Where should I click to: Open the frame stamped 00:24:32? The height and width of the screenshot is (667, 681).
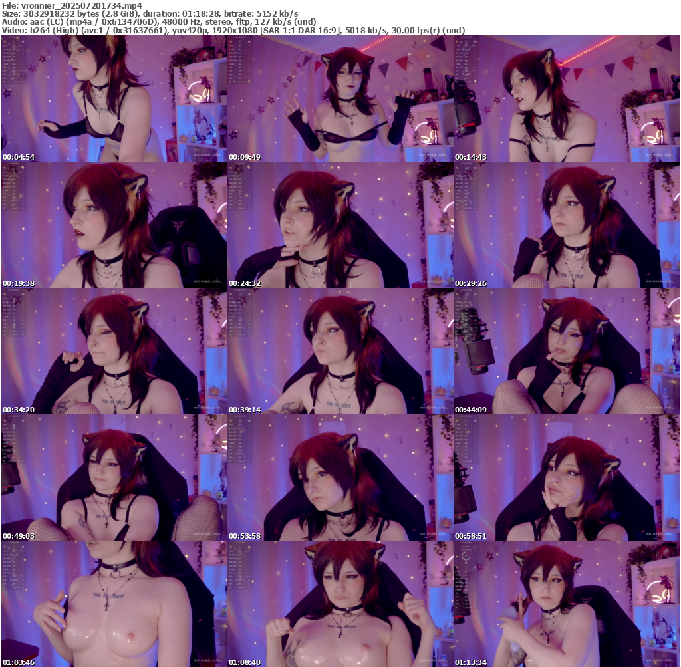click(x=340, y=225)
